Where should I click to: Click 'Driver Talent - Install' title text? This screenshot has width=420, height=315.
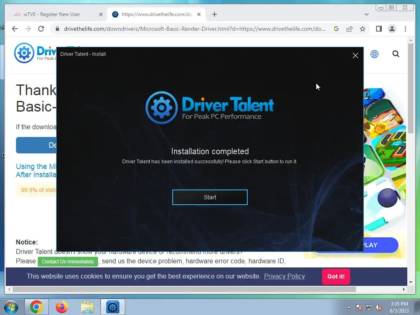click(x=83, y=54)
